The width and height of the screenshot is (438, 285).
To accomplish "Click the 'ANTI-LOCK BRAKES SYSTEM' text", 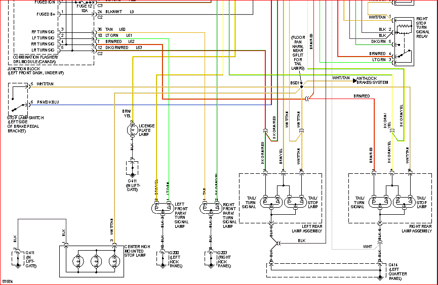I will [x=372, y=80].
